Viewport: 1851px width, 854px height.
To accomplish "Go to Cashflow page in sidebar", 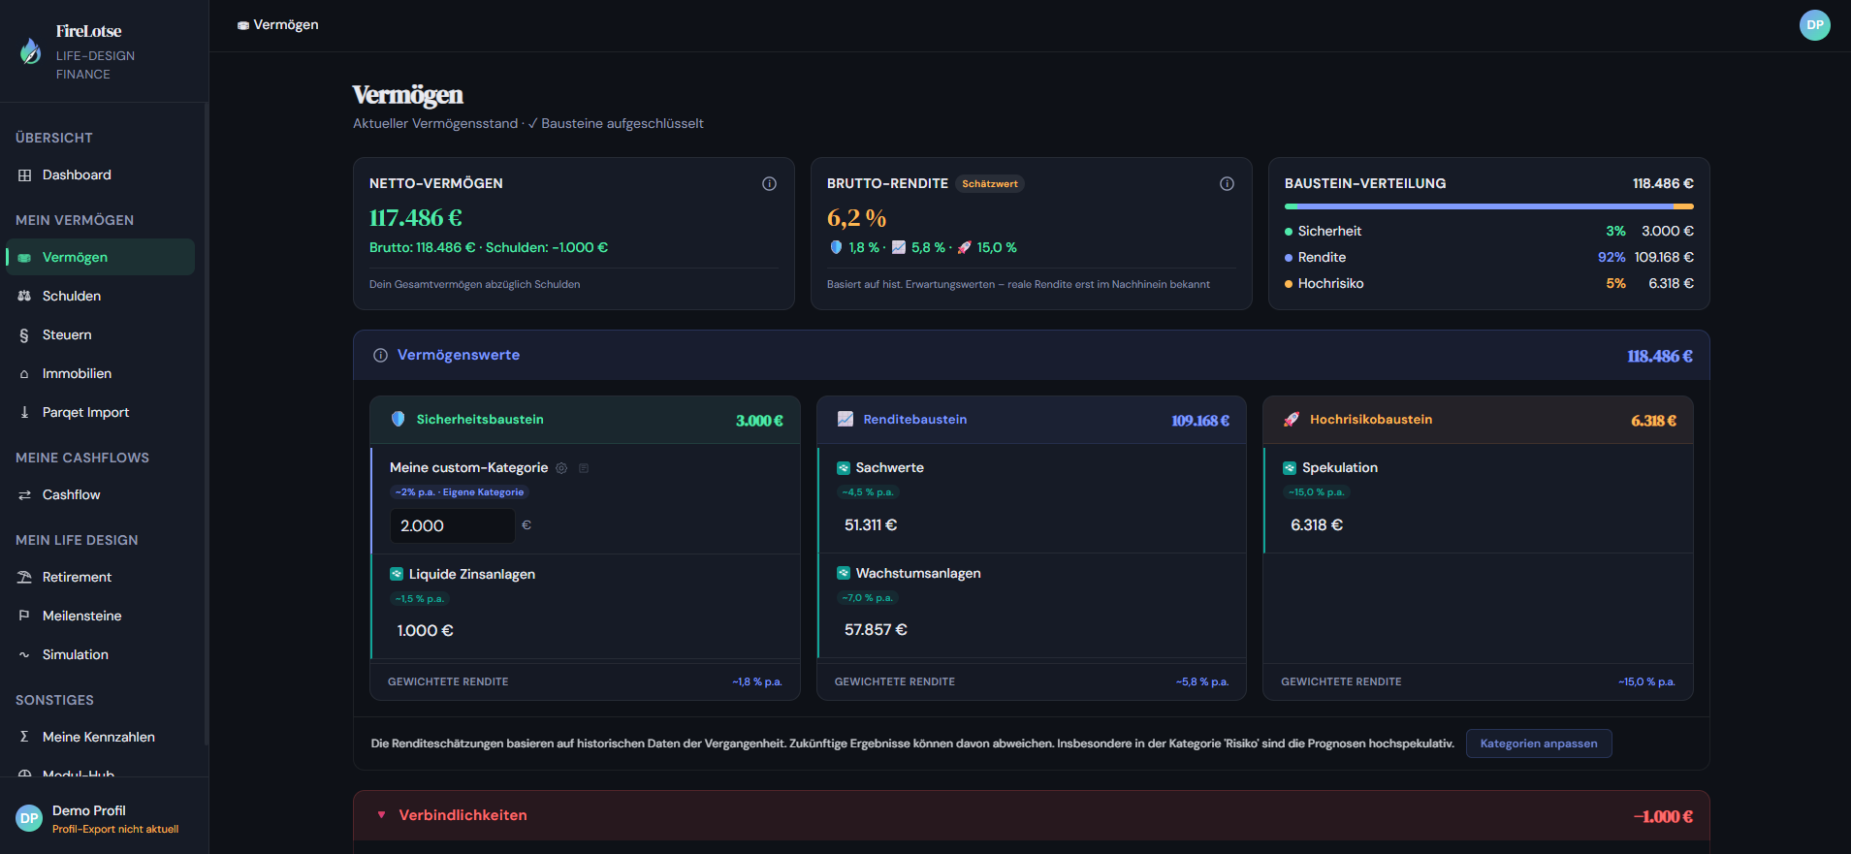I will [71, 494].
